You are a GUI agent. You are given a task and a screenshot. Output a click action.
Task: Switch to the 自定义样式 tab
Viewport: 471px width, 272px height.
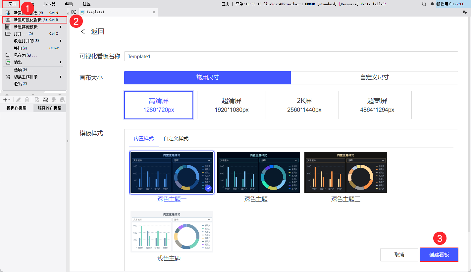tap(176, 139)
